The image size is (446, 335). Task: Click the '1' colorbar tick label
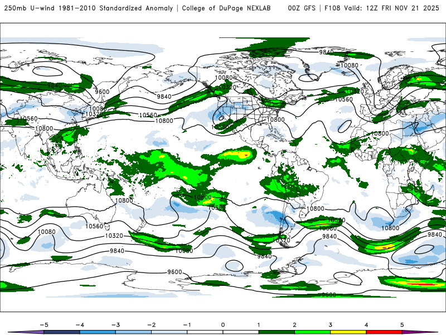pos(259,325)
